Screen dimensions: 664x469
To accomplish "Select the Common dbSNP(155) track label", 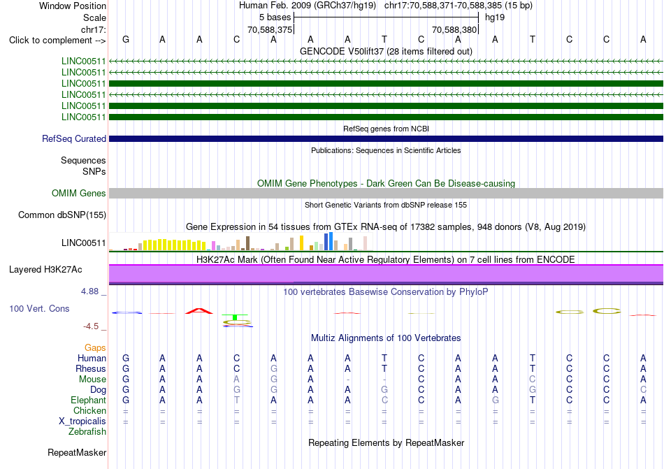I will tap(62, 215).
